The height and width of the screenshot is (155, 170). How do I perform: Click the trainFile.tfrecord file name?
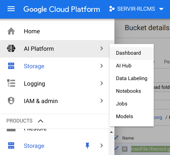click(x=151, y=149)
